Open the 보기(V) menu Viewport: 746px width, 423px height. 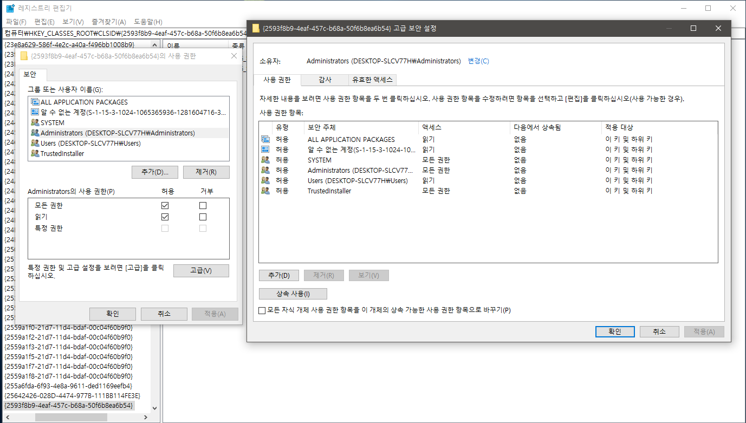pyautogui.click(x=73, y=22)
